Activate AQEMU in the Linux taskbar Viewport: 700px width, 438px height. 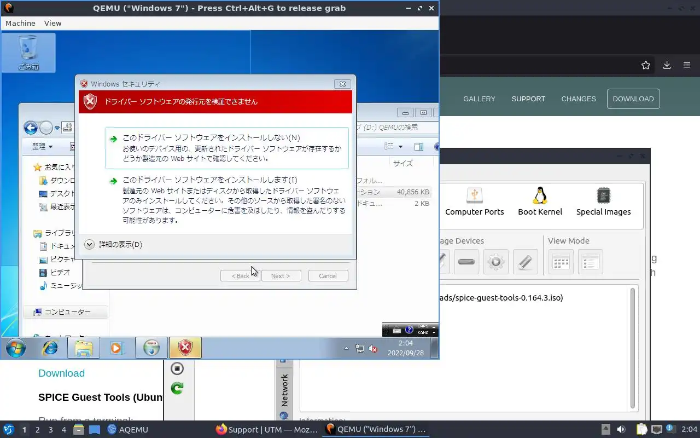pyautogui.click(x=128, y=430)
